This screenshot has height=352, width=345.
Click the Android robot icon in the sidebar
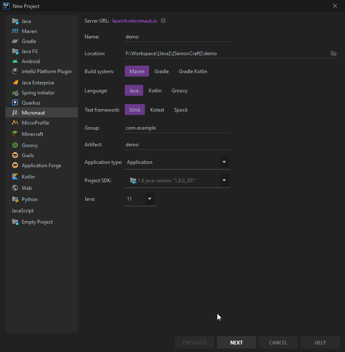click(x=15, y=61)
